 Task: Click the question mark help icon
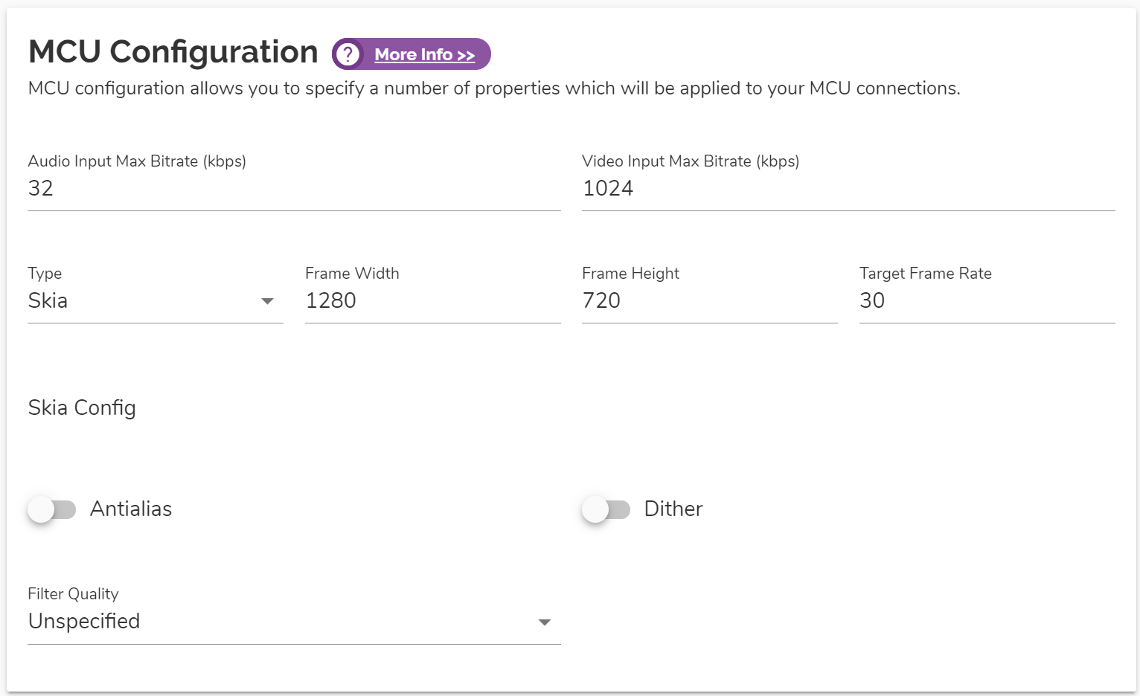point(348,54)
